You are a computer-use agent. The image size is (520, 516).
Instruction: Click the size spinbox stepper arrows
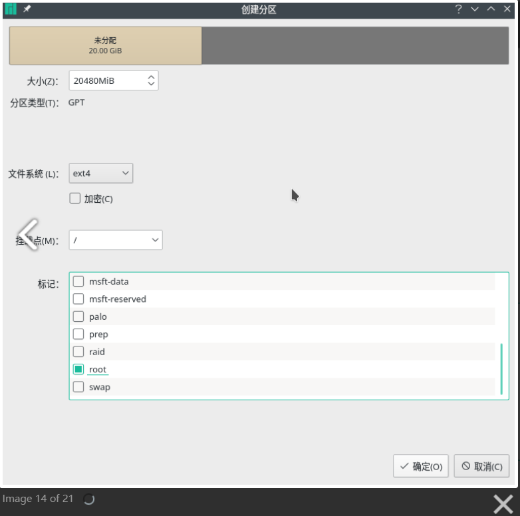(151, 80)
